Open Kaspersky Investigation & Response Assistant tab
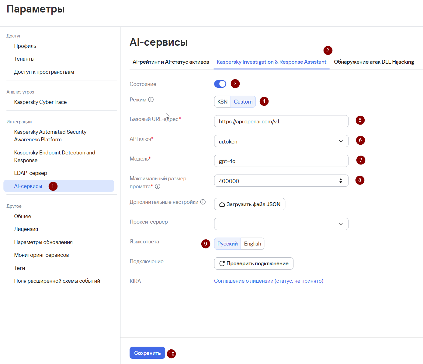The height and width of the screenshot is (364, 423). coord(272,62)
